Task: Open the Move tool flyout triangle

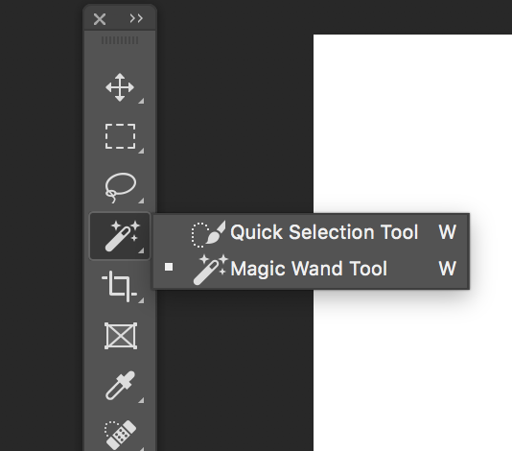Action: [141, 101]
